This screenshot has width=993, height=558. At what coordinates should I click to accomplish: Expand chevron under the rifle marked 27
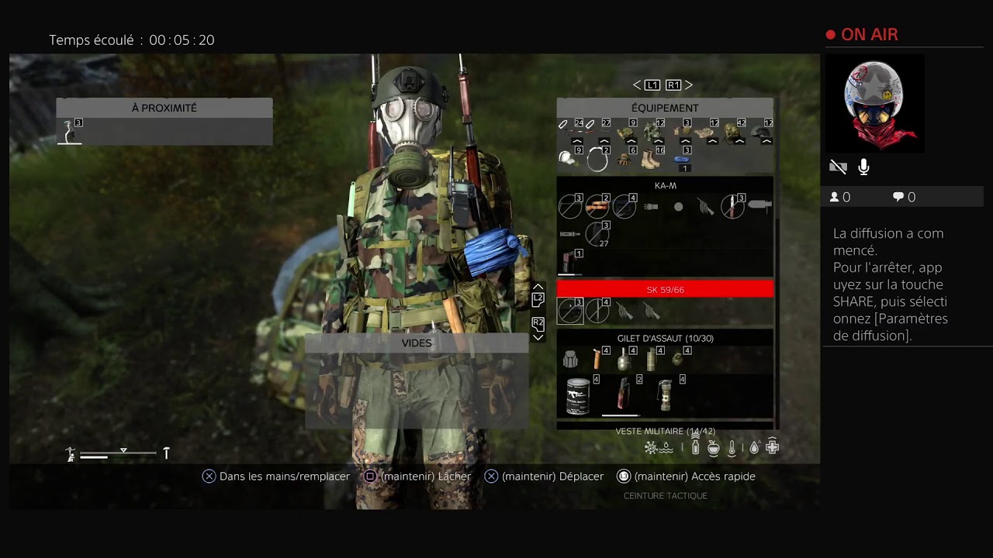click(604, 141)
